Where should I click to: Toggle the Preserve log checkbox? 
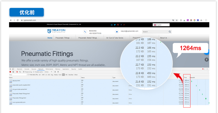pyautogui.click(x=24, y=72)
